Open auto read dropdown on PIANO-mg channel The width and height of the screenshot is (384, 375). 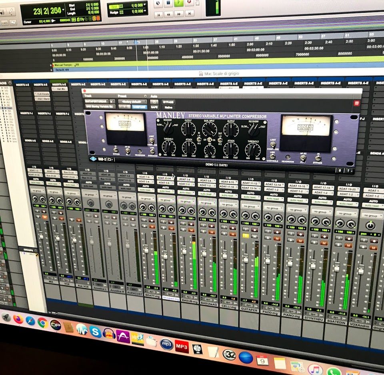pyautogui.click(x=298, y=201)
